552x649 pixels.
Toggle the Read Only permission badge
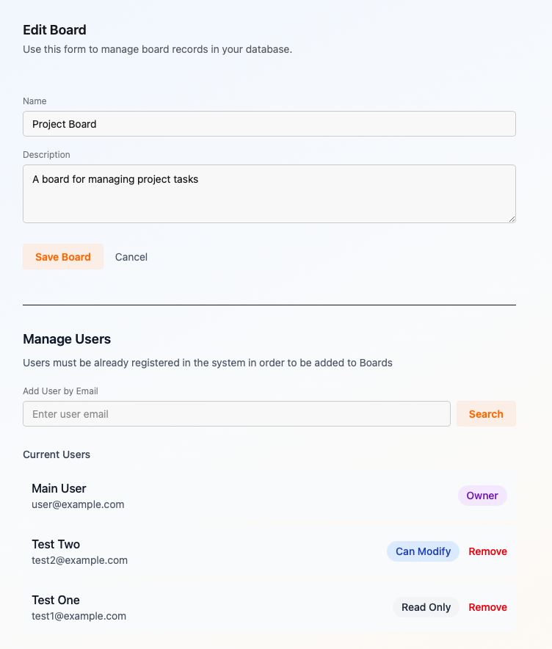point(426,607)
